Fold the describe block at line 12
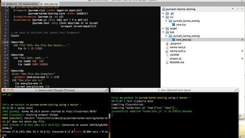This screenshot has width=245, height=138. tap(8, 42)
